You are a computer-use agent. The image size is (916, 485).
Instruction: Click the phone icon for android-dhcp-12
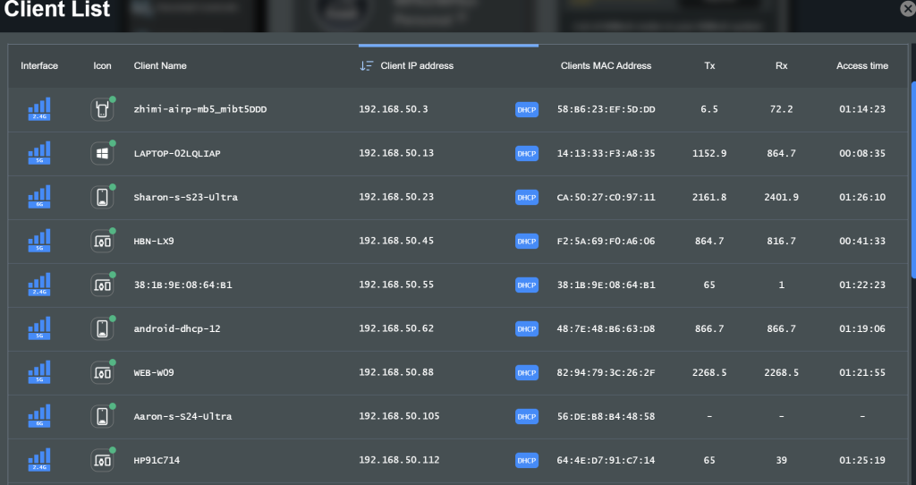pos(102,328)
